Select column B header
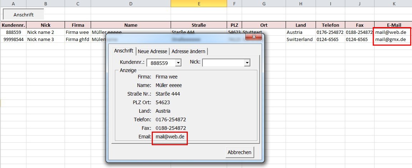 click(x=45, y=4)
